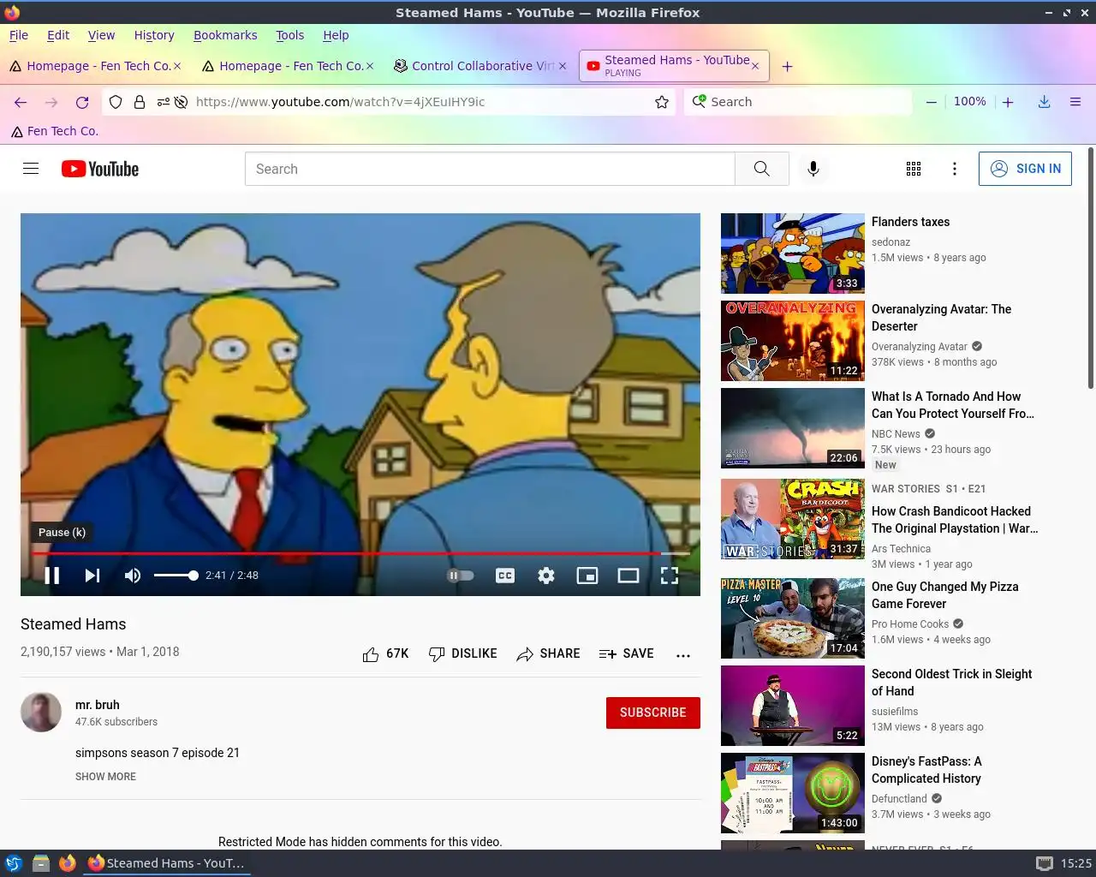
Task: Open the View menu
Action: (x=101, y=35)
